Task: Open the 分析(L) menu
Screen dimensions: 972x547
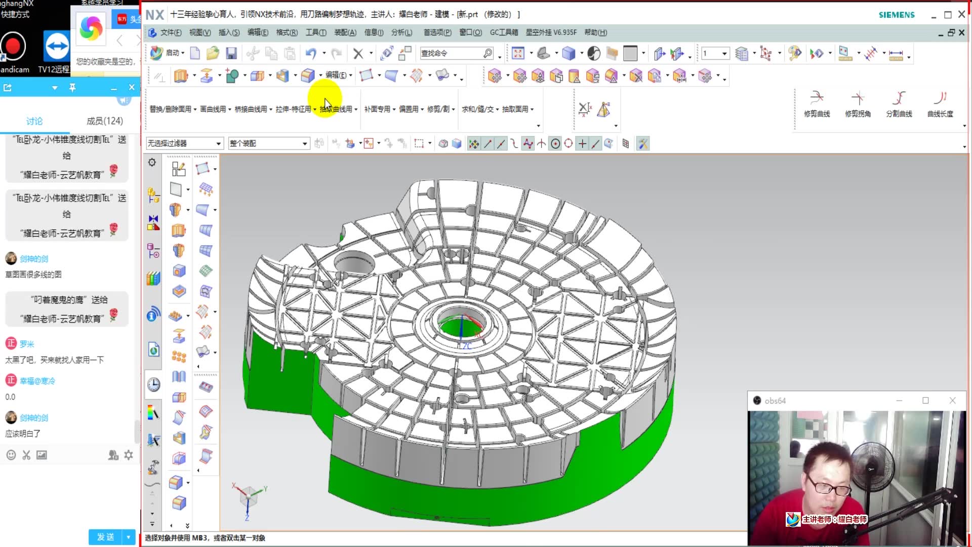Action: coord(401,32)
